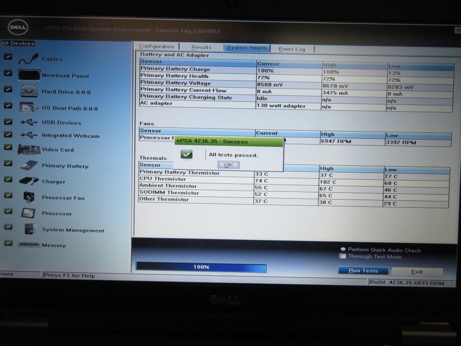Click the Hard Drive 0-0-0 icon

[x=29, y=91]
